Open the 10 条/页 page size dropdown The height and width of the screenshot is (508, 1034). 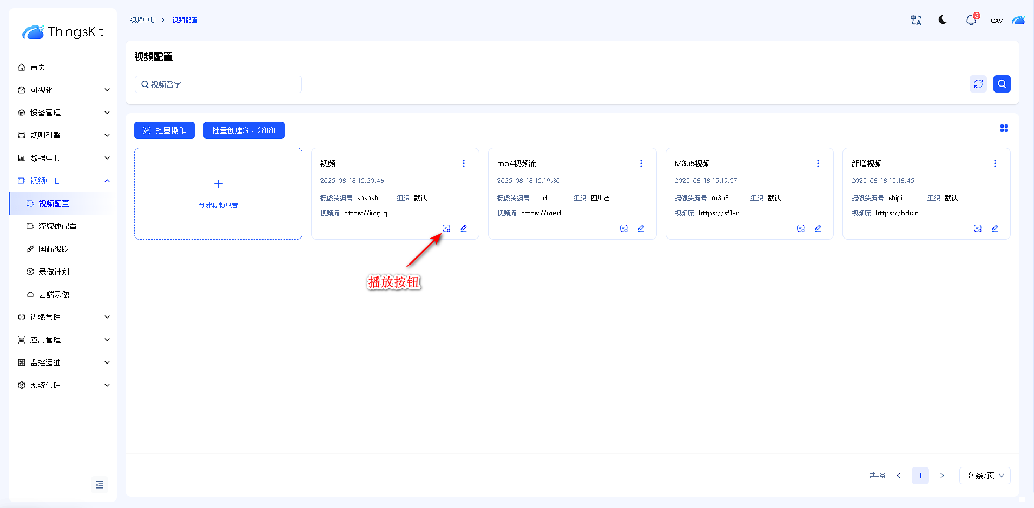coord(985,476)
